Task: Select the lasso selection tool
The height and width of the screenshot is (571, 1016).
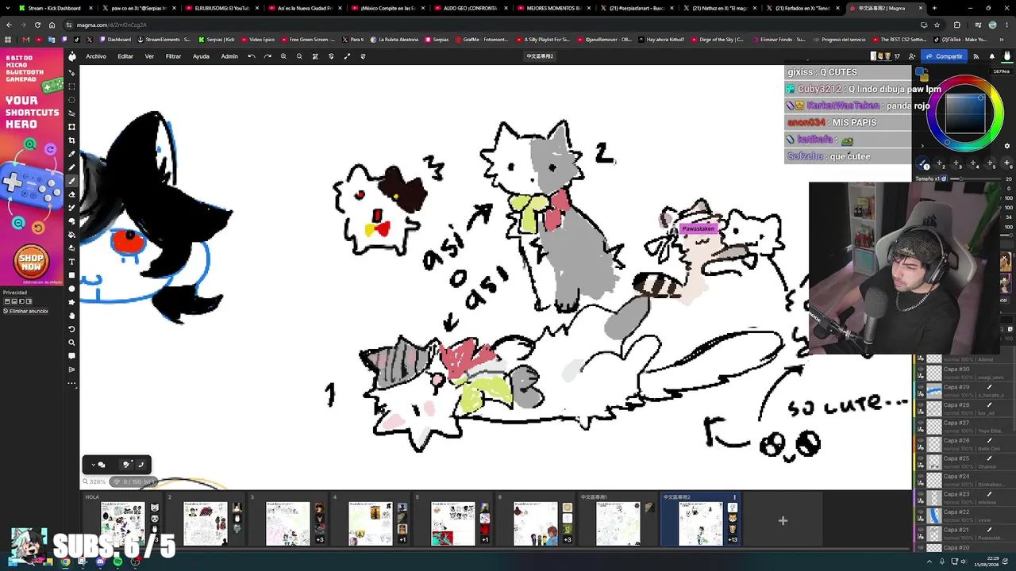Action: tap(71, 113)
